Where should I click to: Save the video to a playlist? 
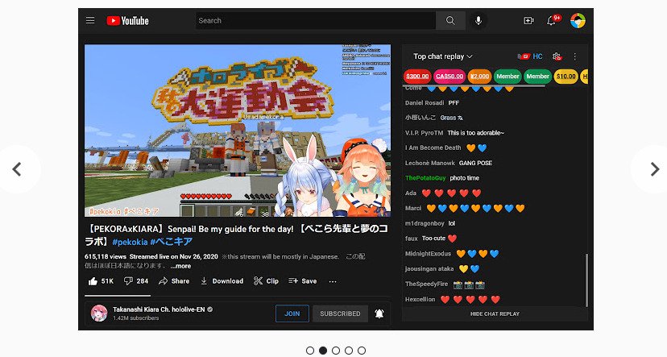302,280
